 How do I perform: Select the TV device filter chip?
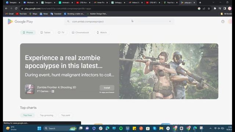click(61, 33)
